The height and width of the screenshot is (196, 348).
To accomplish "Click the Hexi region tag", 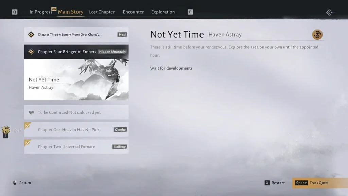I will [x=122, y=34].
